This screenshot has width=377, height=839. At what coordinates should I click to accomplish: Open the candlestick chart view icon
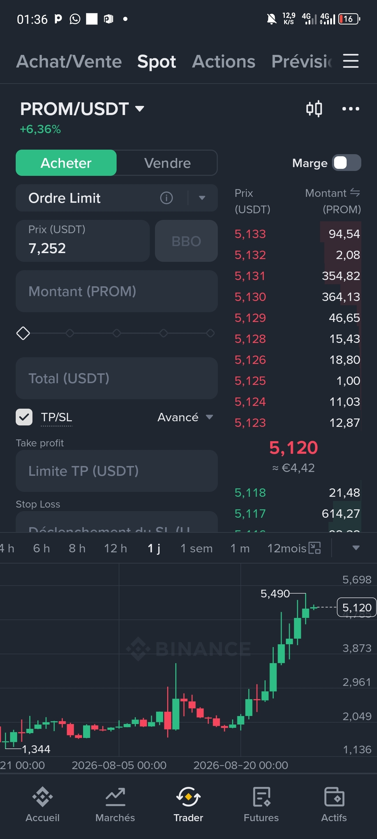click(314, 109)
